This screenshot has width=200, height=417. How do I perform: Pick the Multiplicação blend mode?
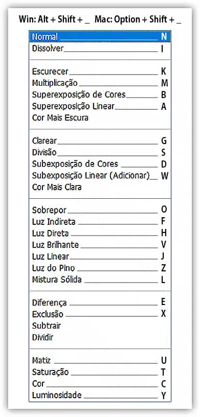click(100, 83)
